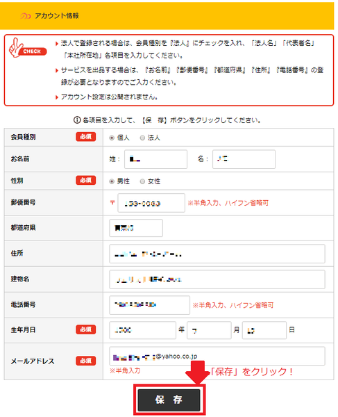
Task: Click the ※半角入力 note under email
Action: click(x=125, y=370)
